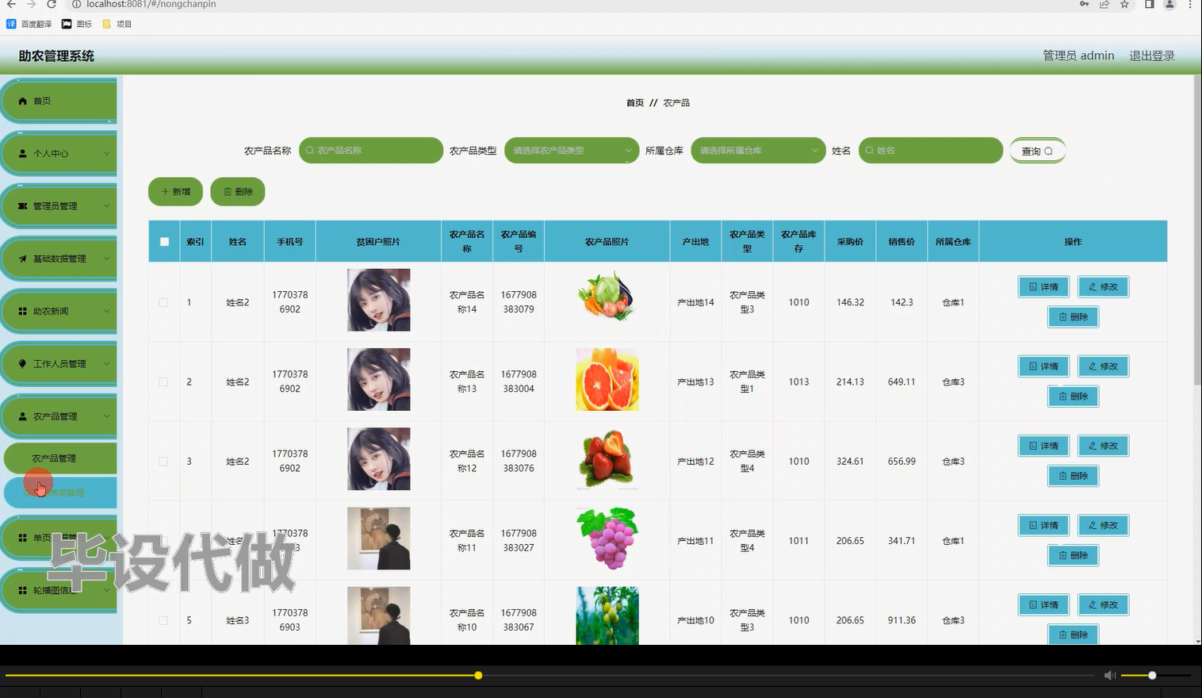Tick the checkbox for row 1
Viewport: 1202px width, 698px height.
tap(163, 303)
